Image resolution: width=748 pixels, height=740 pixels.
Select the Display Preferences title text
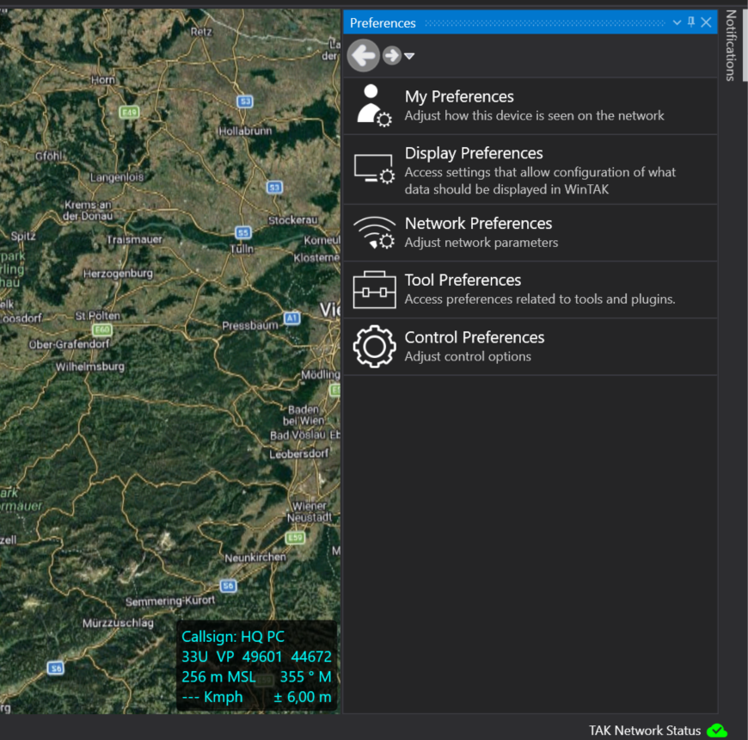coord(474,153)
